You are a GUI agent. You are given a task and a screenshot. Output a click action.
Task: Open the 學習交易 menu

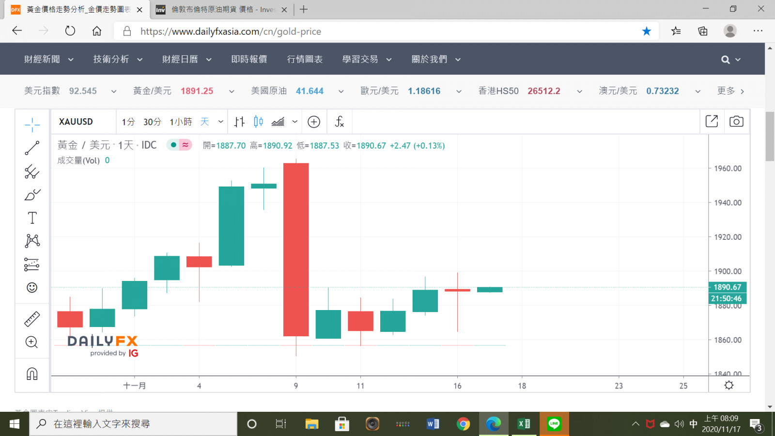367,59
